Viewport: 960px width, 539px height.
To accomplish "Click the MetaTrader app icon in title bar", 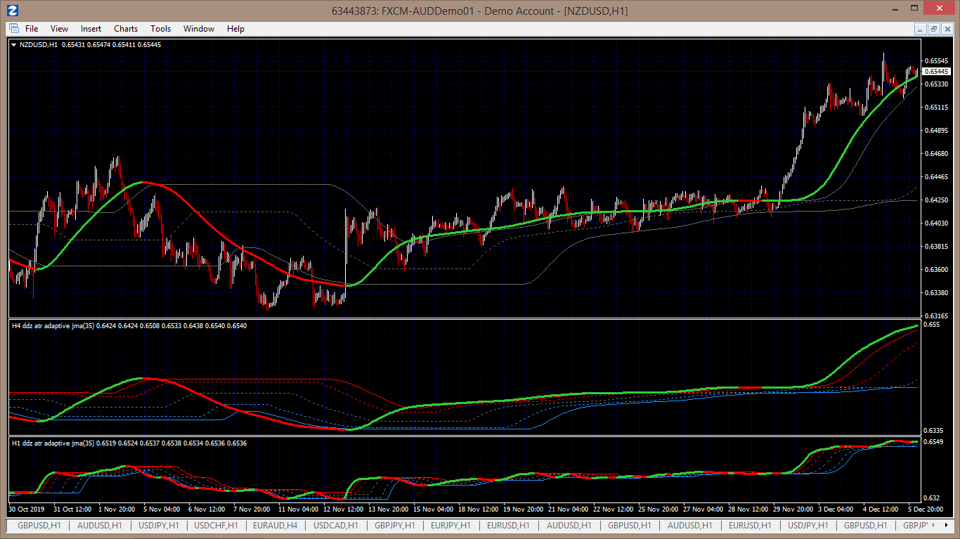I will [12, 10].
